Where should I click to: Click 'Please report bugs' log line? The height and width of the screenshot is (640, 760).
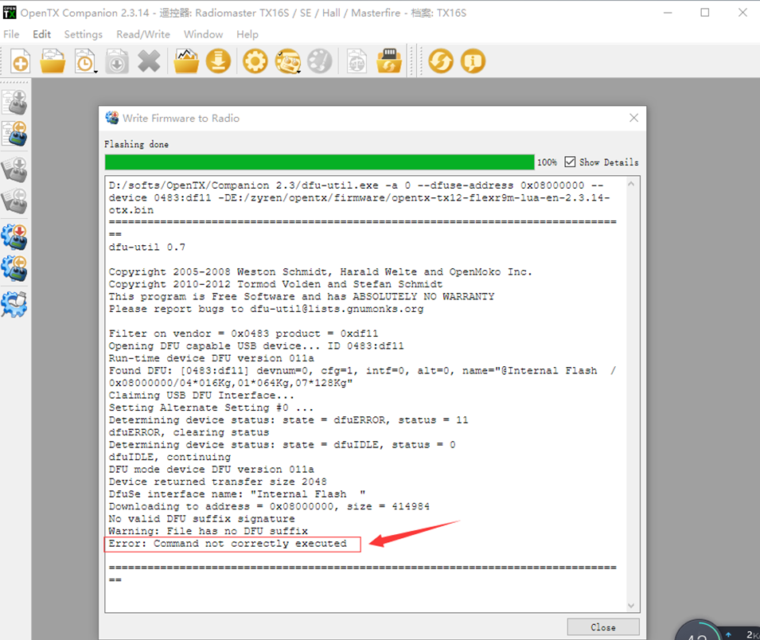pyautogui.click(x=266, y=309)
